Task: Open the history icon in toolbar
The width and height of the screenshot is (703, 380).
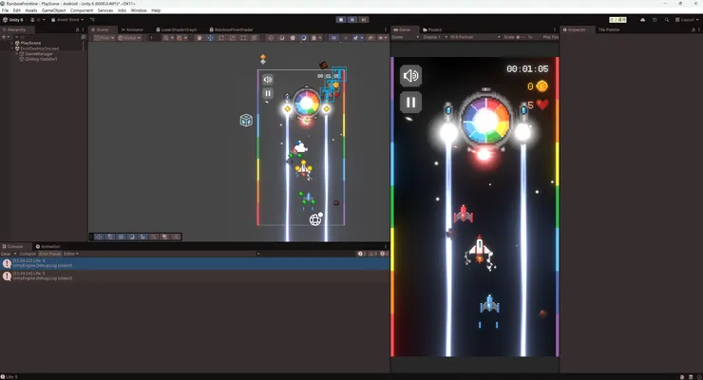Action: point(655,20)
